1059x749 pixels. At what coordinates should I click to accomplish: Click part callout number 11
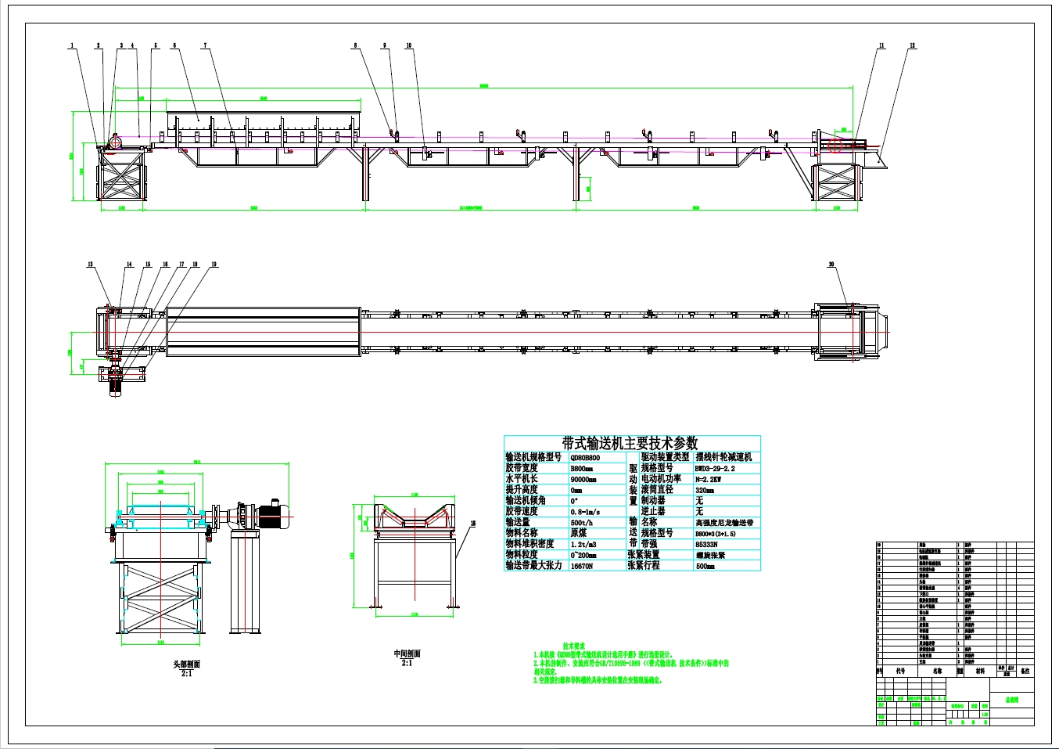pos(881,45)
